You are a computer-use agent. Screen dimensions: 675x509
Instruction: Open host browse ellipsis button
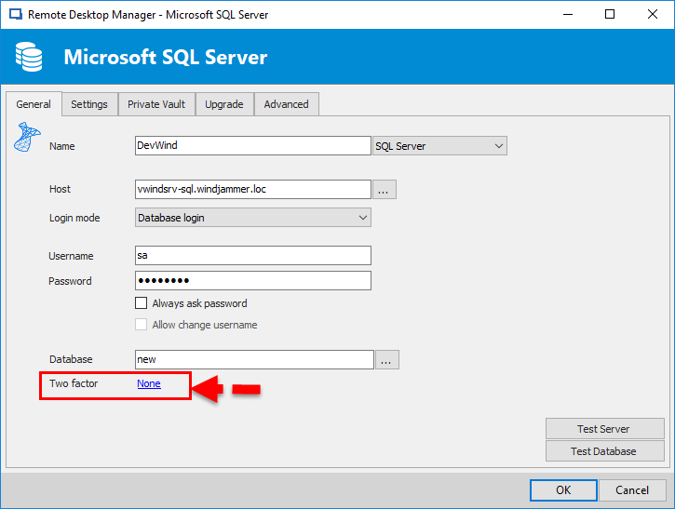(x=385, y=189)
